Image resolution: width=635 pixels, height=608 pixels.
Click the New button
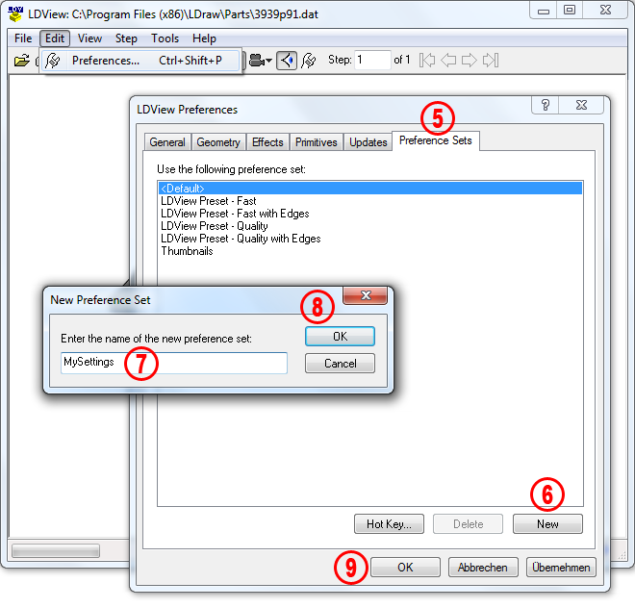click(547, 524)
